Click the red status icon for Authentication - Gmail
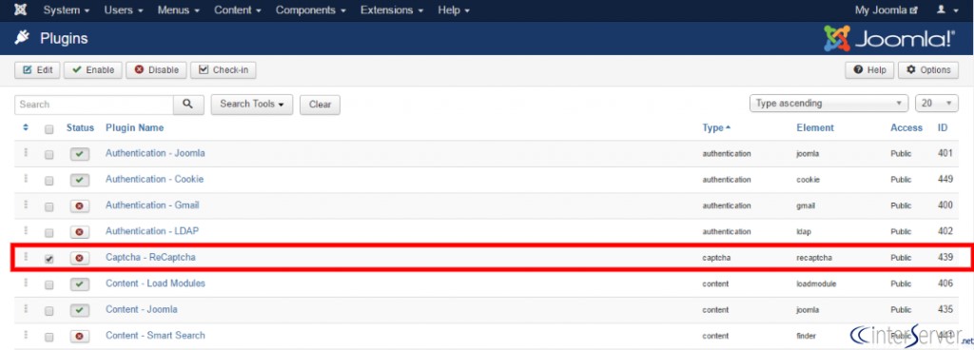 click(79, 206)
